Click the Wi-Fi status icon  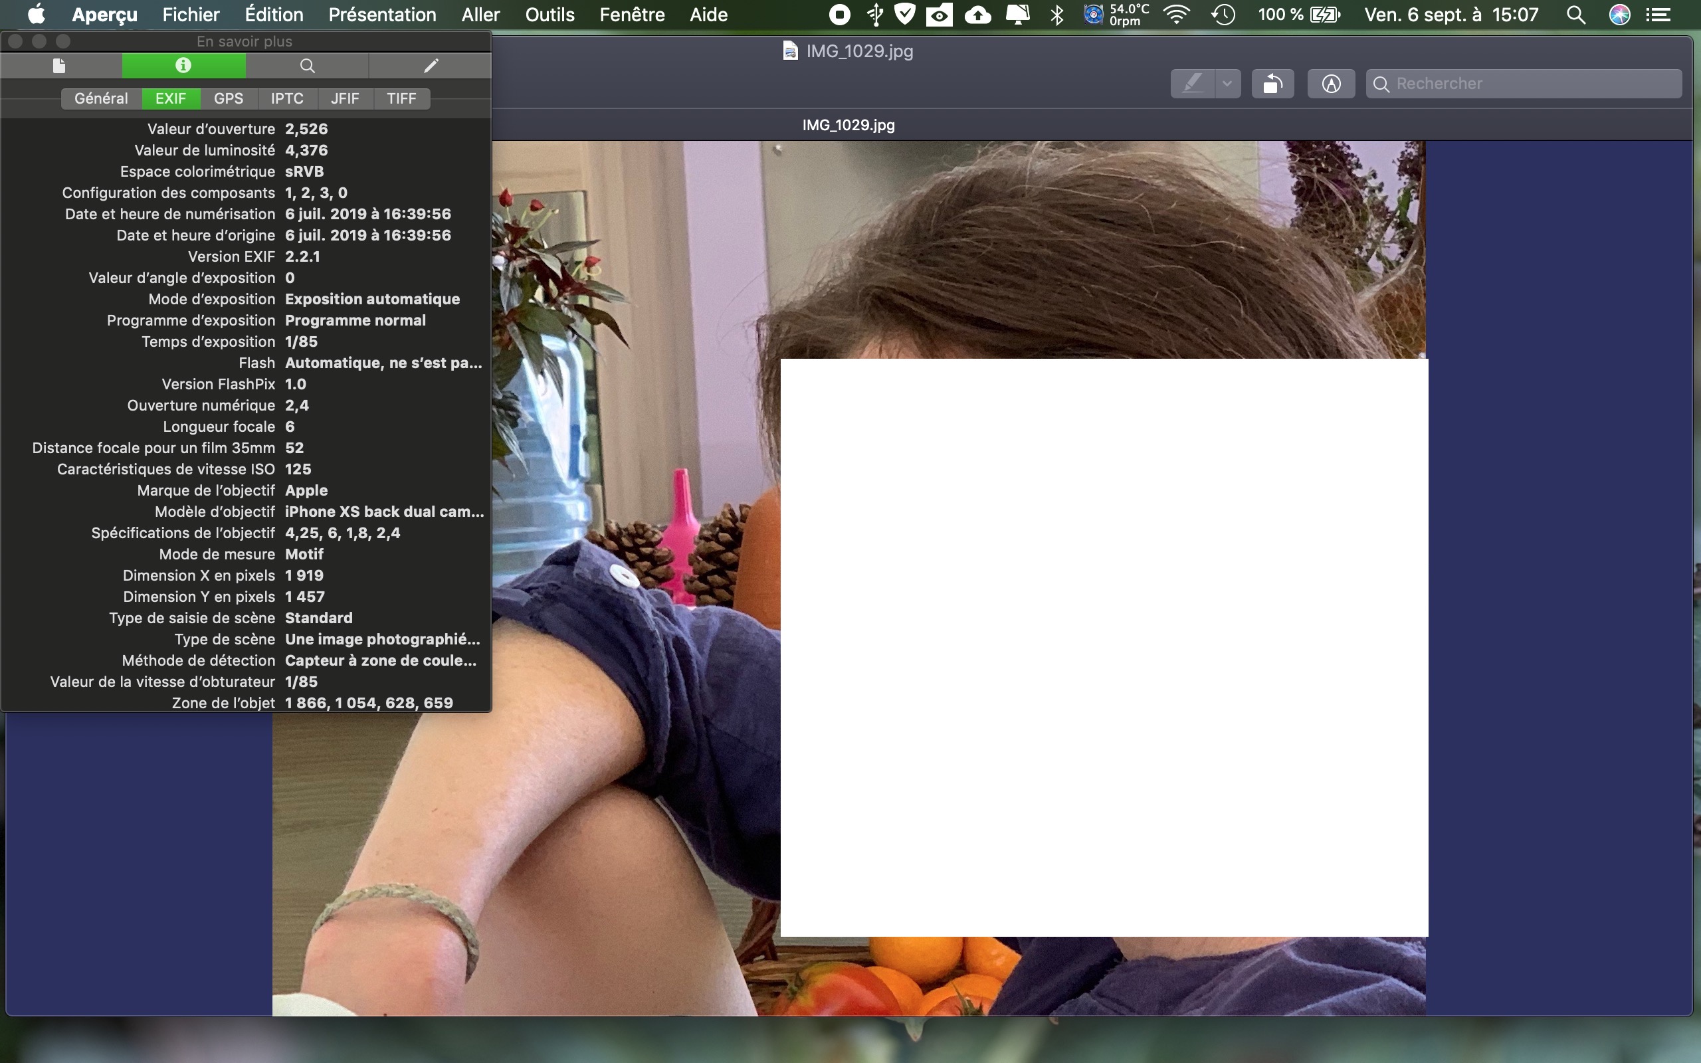(1177, 15)
